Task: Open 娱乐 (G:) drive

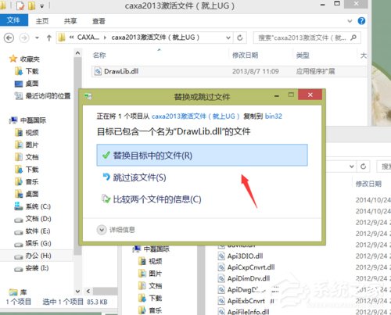Action: (x=33, y=243)
